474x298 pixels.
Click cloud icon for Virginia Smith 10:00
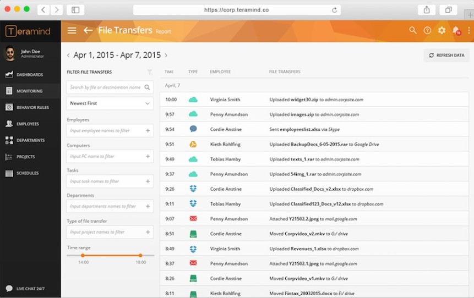click(x=193, y=100)
